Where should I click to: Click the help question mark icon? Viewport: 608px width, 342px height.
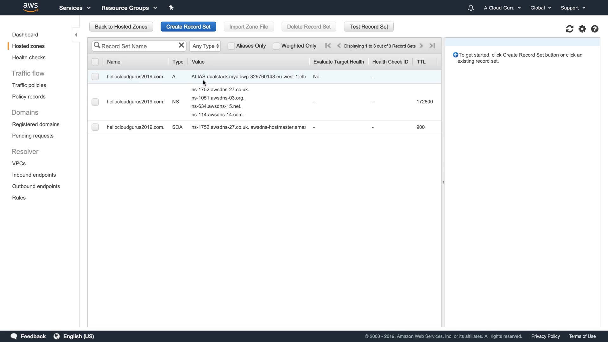pyautogui.click(x=595, y=29)
